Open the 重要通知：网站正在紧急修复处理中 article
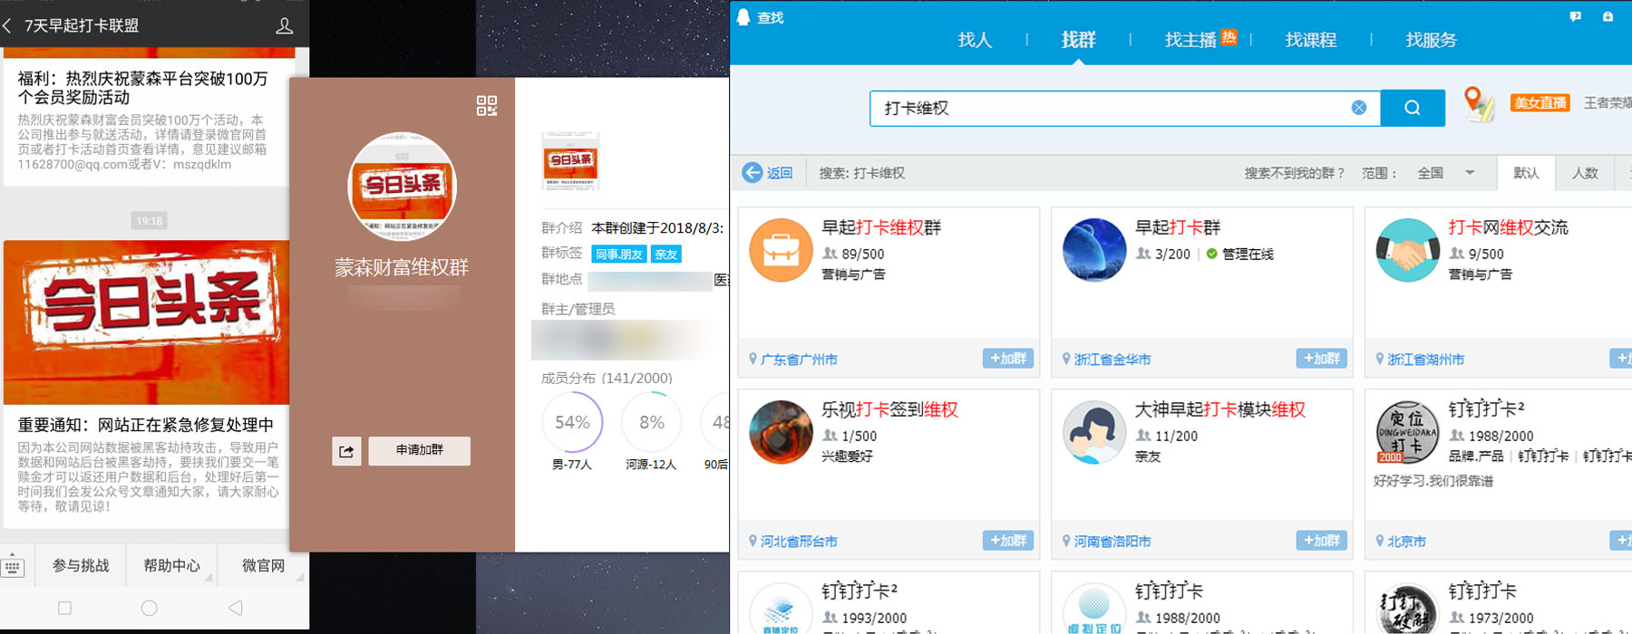Screen dimensions: 1632x634 point(146,425)
